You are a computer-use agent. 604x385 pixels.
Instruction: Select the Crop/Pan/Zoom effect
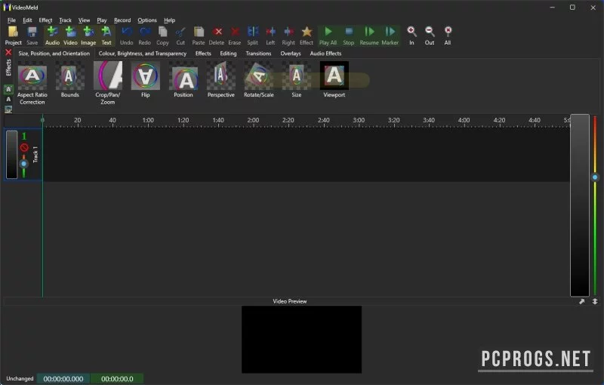[108, 83]
